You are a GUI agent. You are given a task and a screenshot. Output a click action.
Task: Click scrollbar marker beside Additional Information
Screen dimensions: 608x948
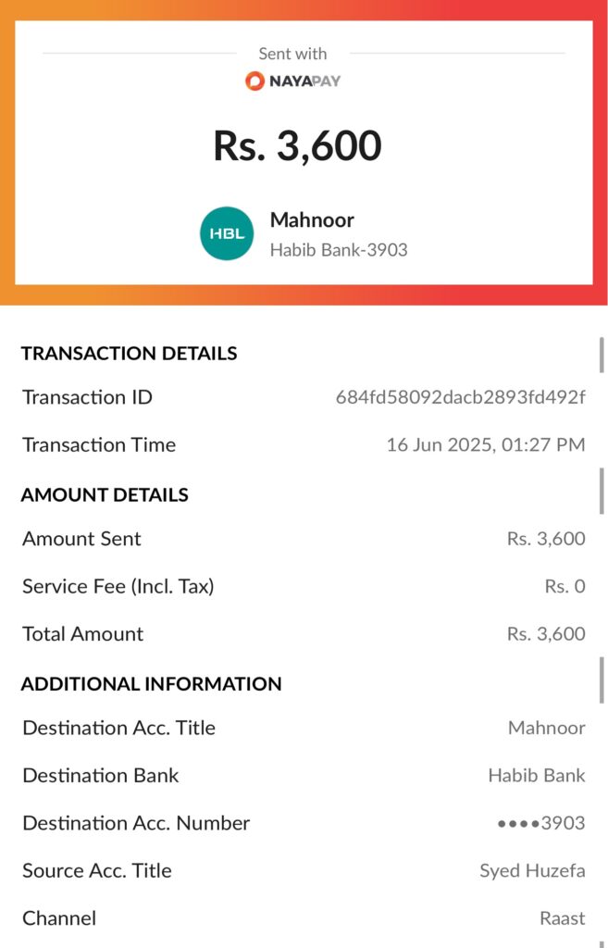[602, 680]
